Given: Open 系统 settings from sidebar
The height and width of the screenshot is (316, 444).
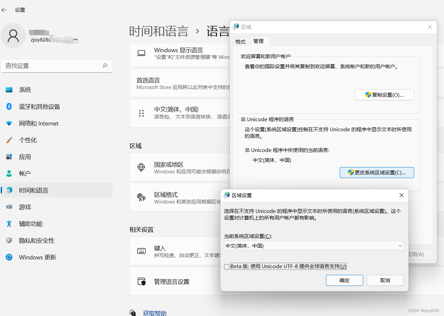Looking at the screenshot, I should point(57,90).
